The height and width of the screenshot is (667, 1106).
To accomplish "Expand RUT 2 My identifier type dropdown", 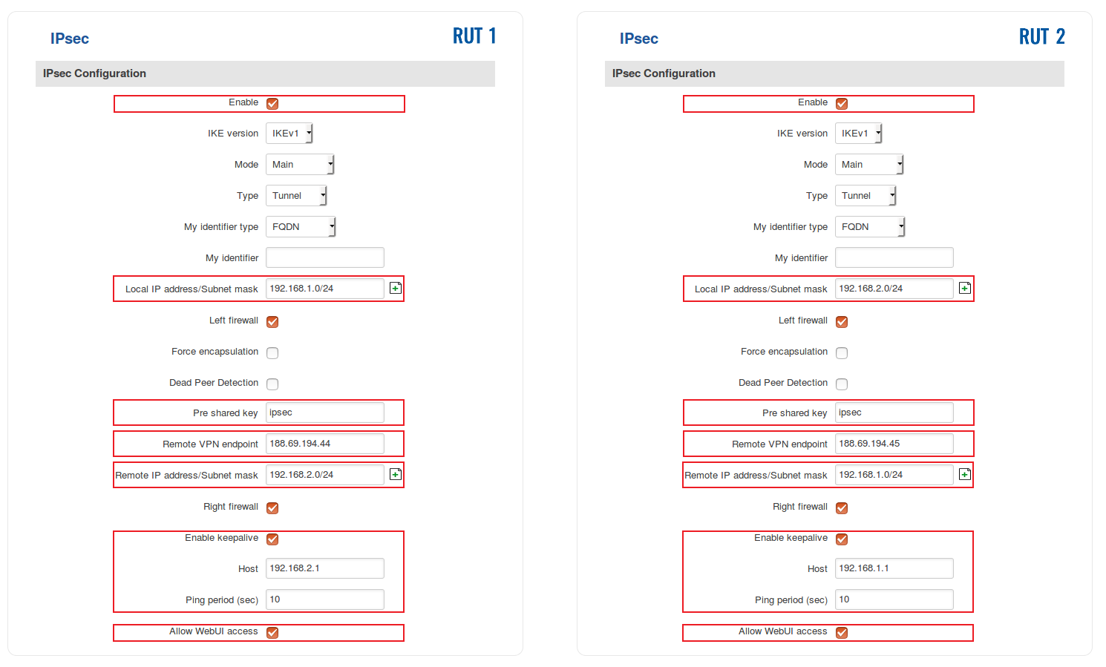I will coord(870,227).
